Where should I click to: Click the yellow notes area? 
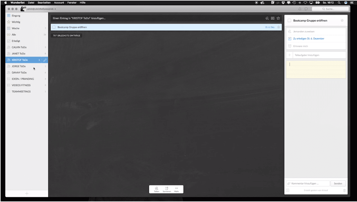[x=316, y=70]
